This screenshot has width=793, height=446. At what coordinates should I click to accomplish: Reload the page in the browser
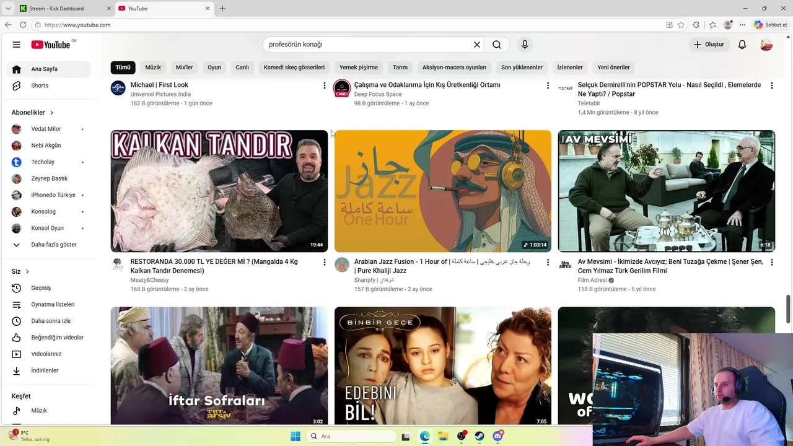pyautogui.click(x=23, y=25)
